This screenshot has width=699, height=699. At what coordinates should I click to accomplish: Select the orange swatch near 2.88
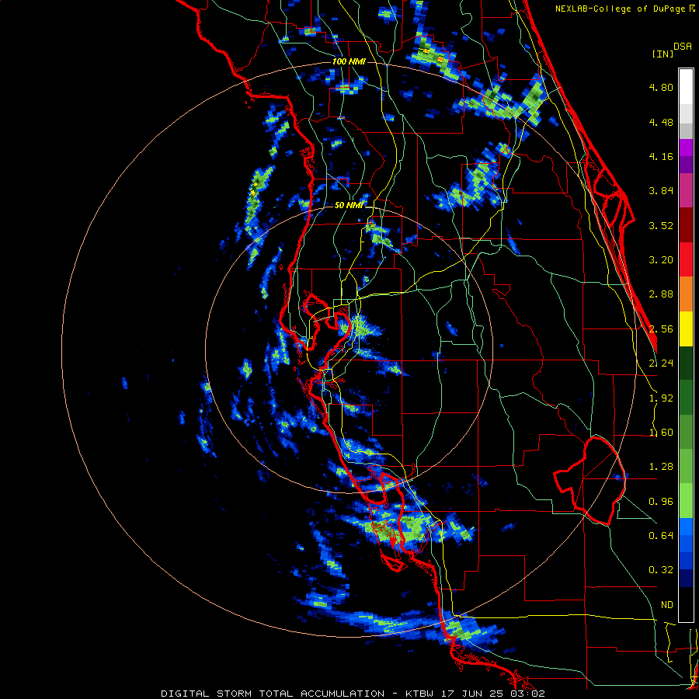(x=686, y=294)
